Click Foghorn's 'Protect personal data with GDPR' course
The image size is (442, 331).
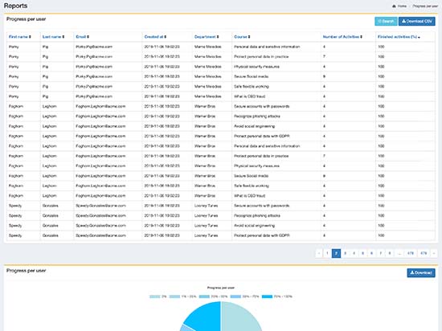262,136
